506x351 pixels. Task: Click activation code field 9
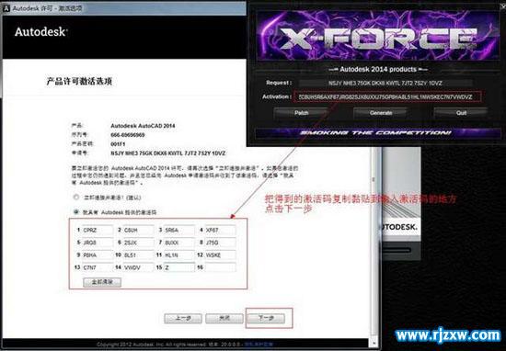[x=98, y=255]
